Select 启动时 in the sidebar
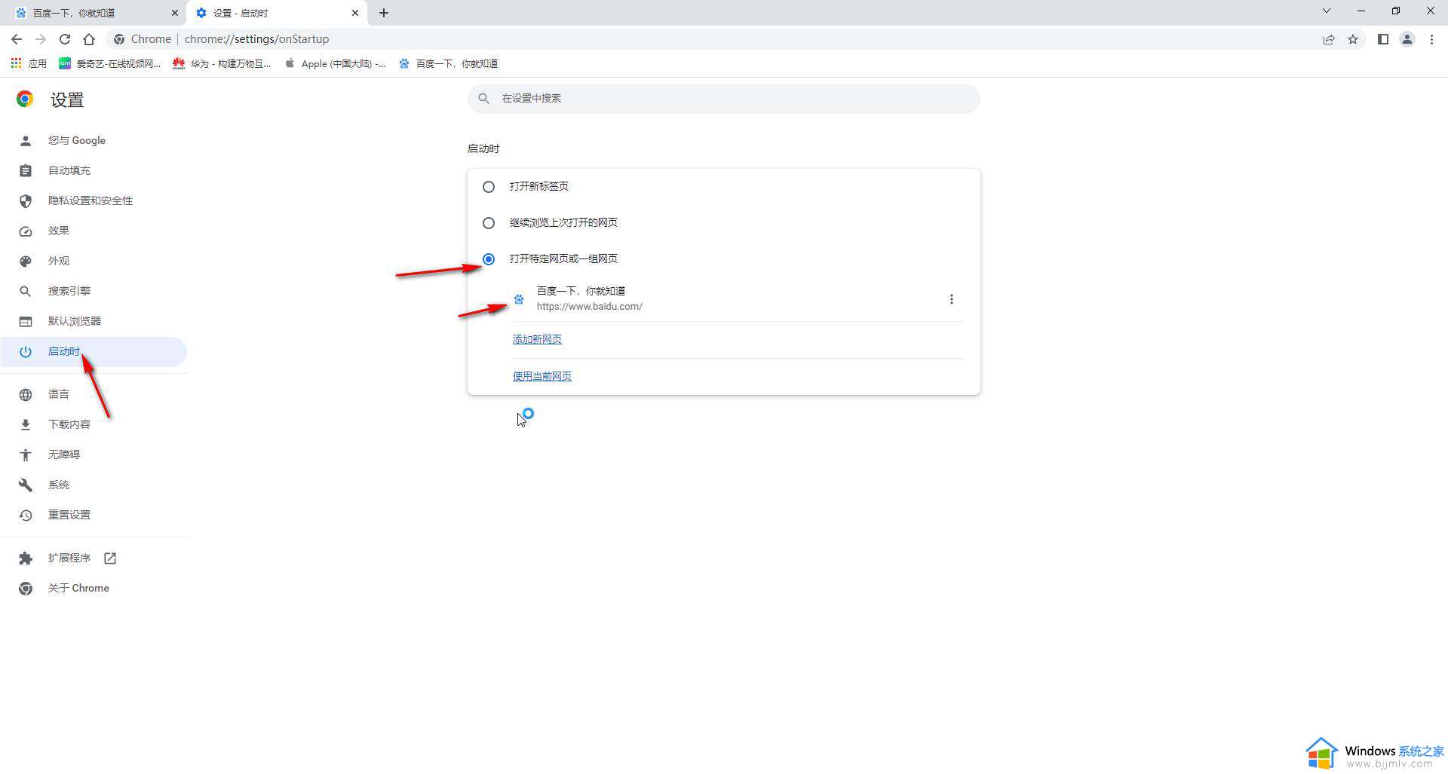Screen dimensions: 1448x774 point(94,352)
